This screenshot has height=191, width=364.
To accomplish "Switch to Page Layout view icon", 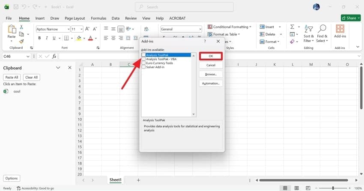I will 296,188.
